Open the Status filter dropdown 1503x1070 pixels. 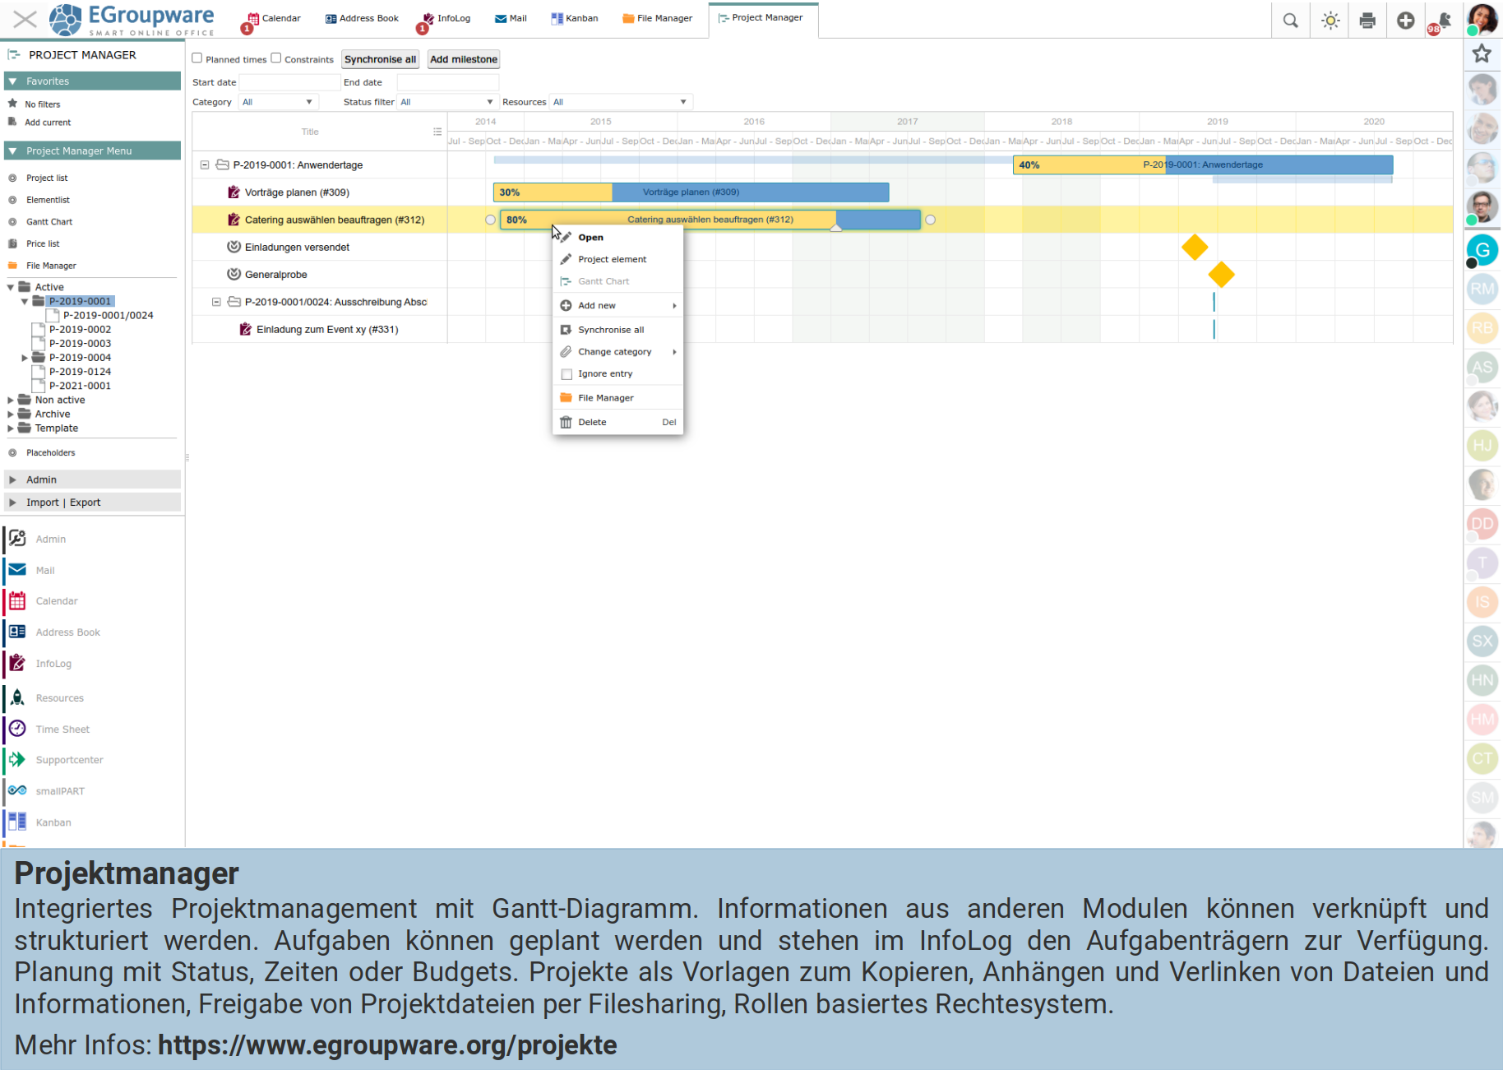[446, 102]
